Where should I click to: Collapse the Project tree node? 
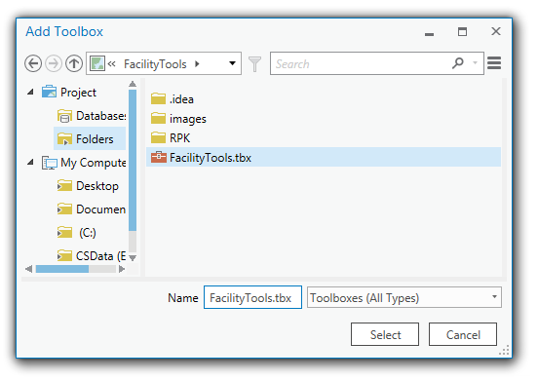coord(31,92)
